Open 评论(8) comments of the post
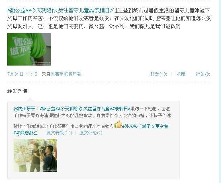 tap(203, 74)
